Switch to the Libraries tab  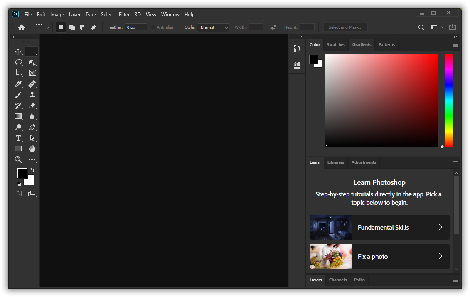pyautogui.click(x=336, y=162)
